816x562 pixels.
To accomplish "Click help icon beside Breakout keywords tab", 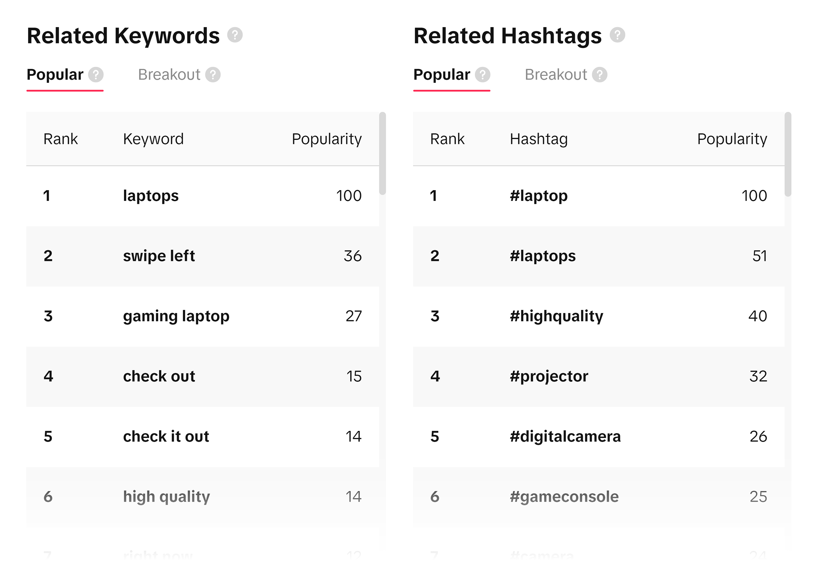I will point(213,74).
